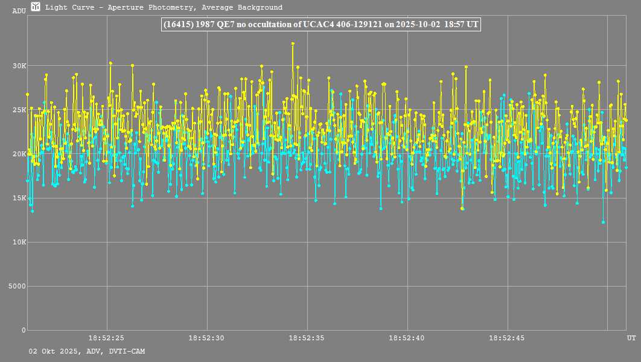
Task: Select the 20K y-axis label
Action: (20, 154)
